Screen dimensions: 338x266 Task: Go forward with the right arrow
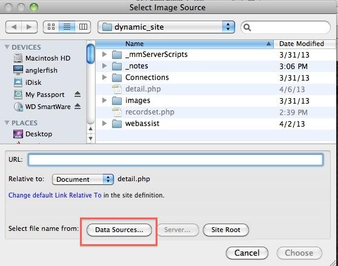click(x=30, y=27)
